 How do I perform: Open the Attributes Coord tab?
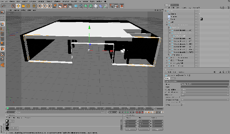click(172, 78)
